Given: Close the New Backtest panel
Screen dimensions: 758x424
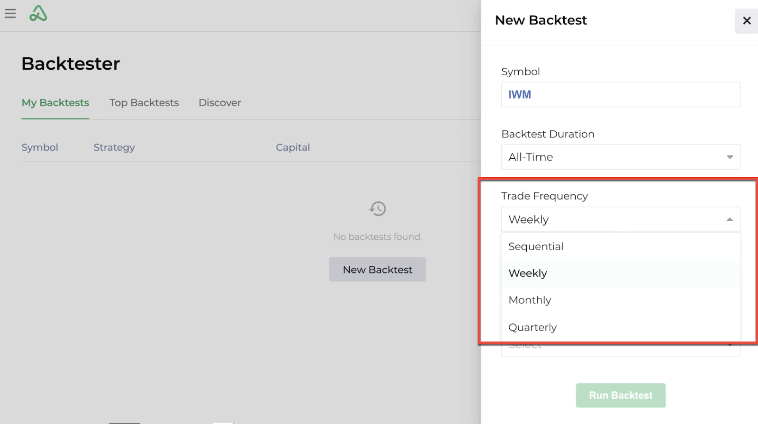Looking at the screenshot, I should (x=747, y=20).
